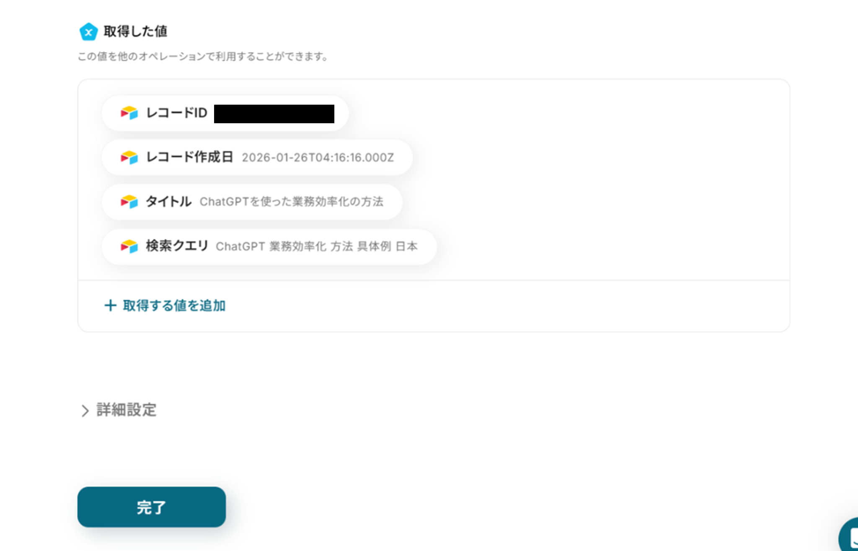Viewport: 858px width, 551px height.
Task: Select the 検索クエリ label in chip
Action: [x=177, y=246]
